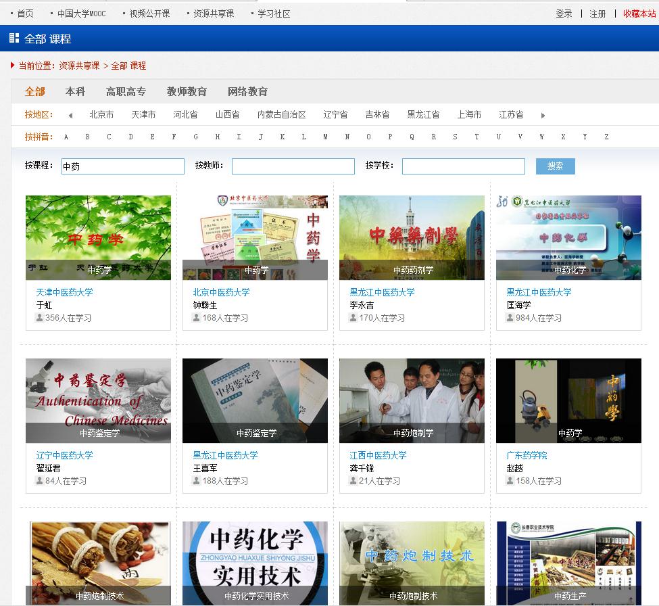Image resolution: width=659 pixels, height=606 pixels.
Task: Click learner icon beside 984人在学习
Action: click(x=510, y=317)
